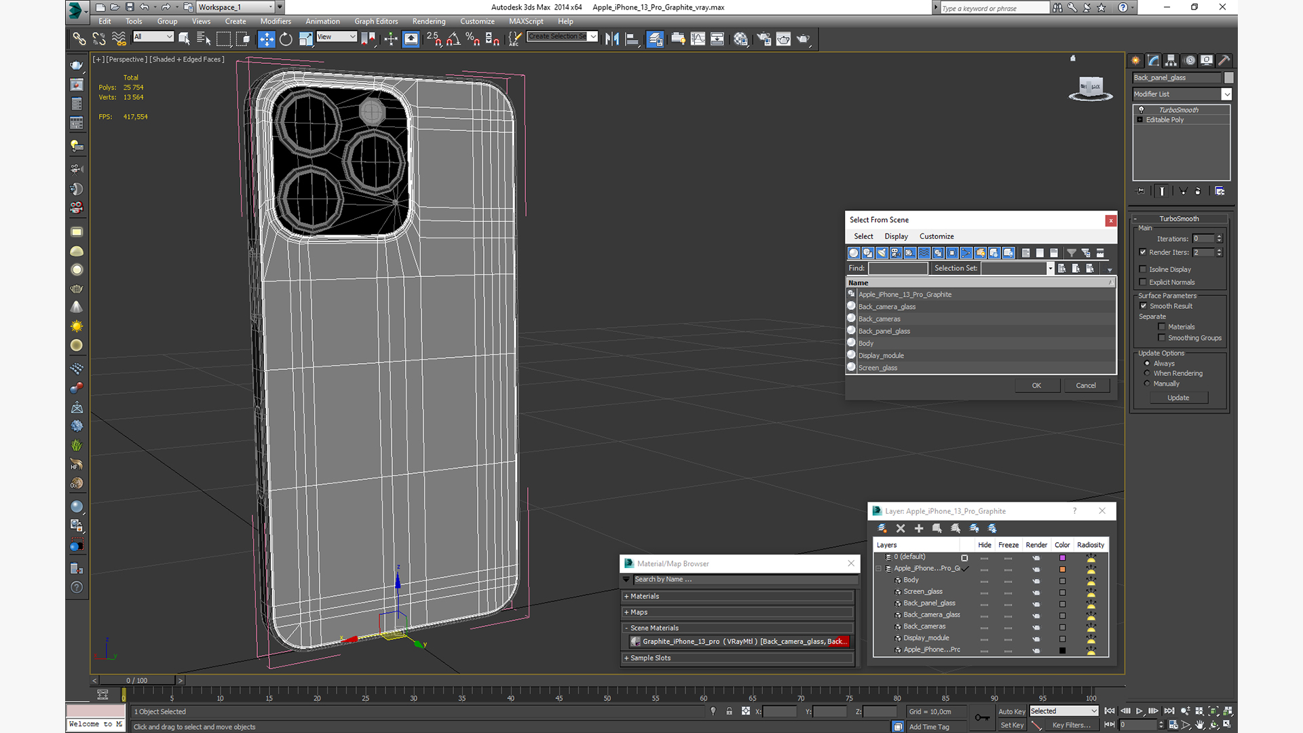The height and width of the screenshot is (733, 1303).
Task: Click the Create New Layer icon
Action: point(882,528)
